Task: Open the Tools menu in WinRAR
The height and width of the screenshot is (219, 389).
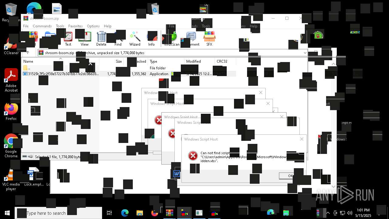Action: 60,26
